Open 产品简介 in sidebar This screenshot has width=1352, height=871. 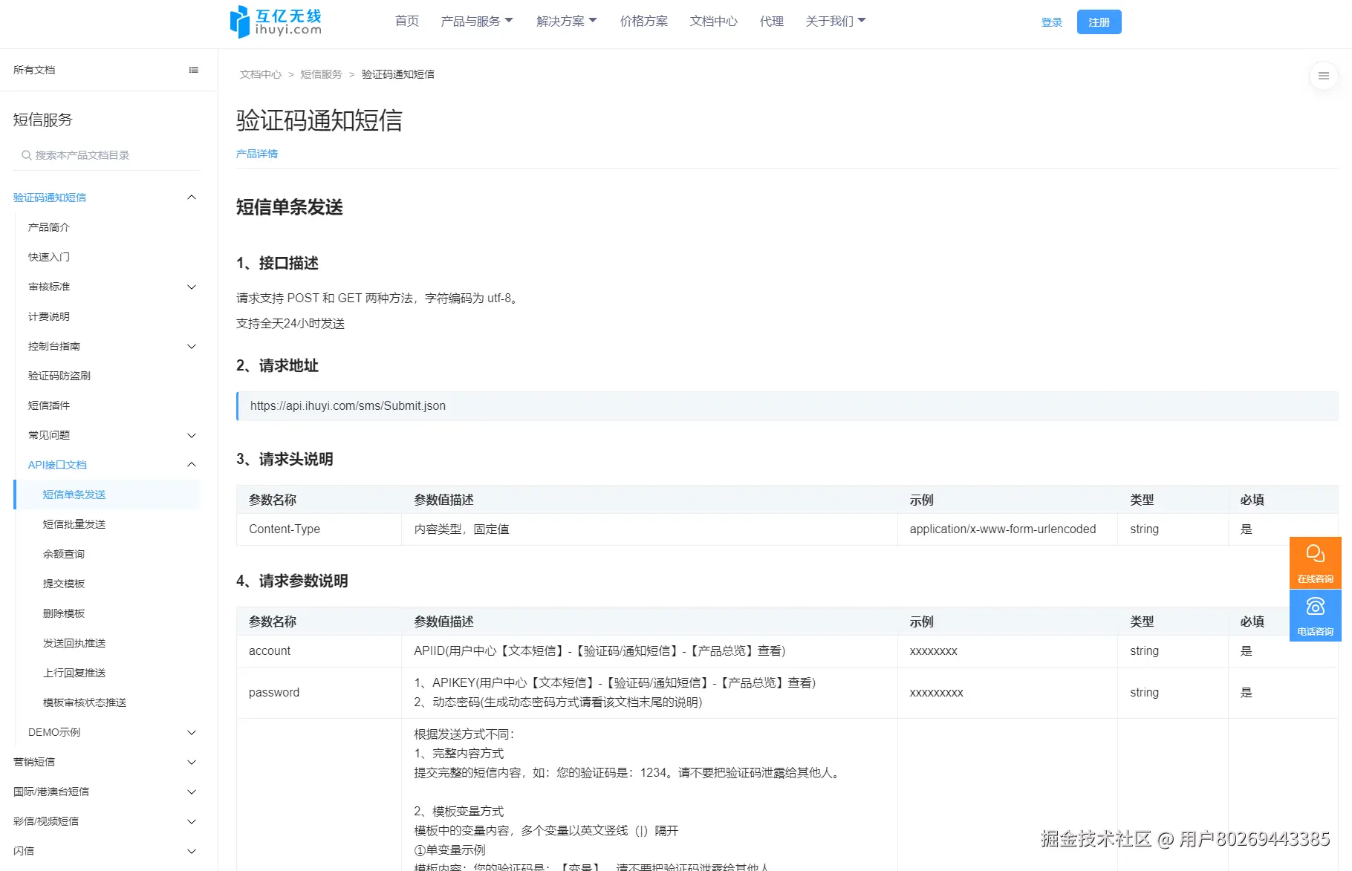[x=48, y=227]
